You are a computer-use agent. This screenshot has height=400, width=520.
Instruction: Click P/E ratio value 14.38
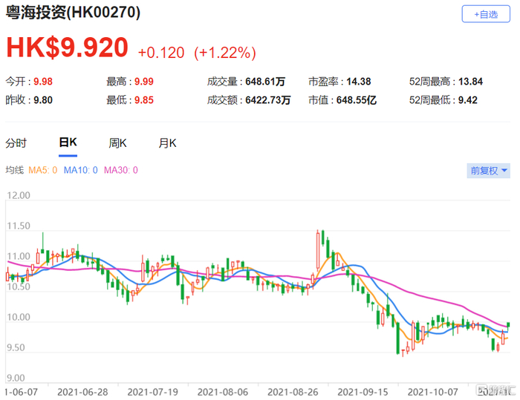[x=359, y=82]
